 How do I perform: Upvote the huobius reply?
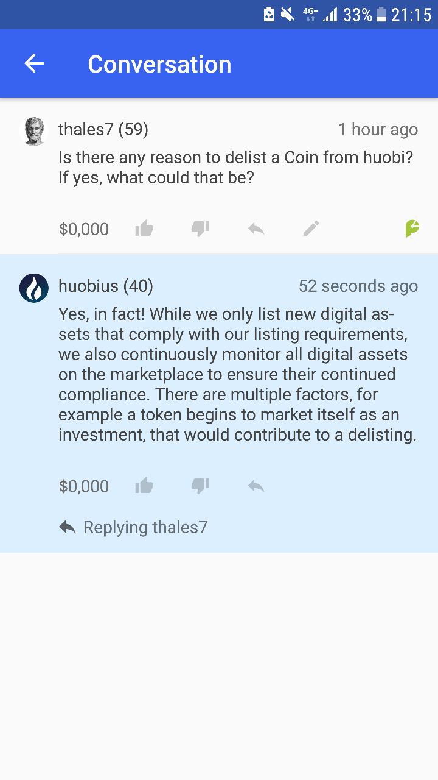click(x=144, y=486)
